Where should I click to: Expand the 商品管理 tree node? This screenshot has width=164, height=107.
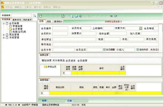click(4, 35)
